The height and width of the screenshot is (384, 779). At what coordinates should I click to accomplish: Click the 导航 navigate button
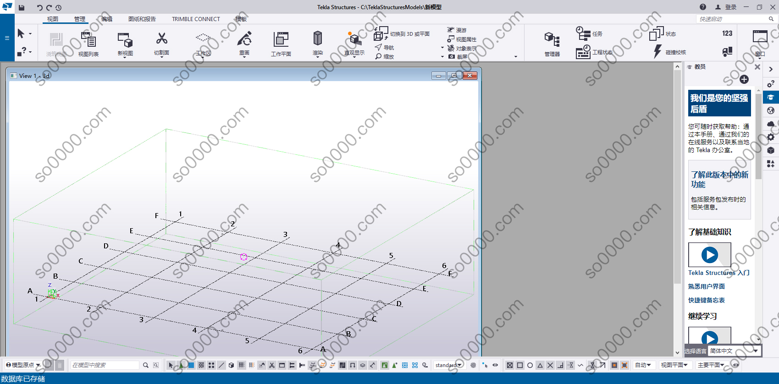384,47
